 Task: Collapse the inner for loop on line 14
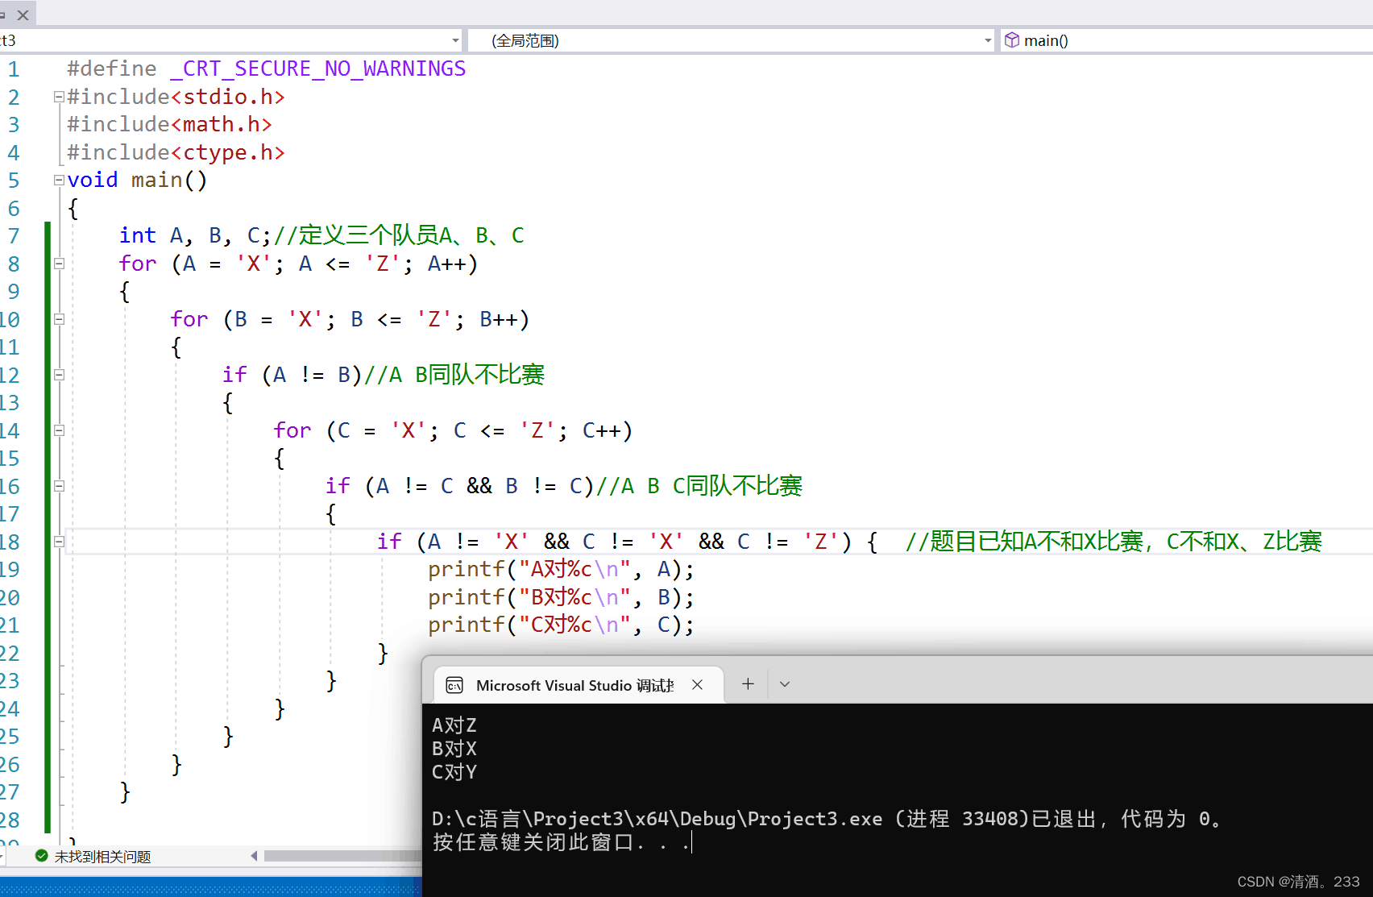[58, 430]
